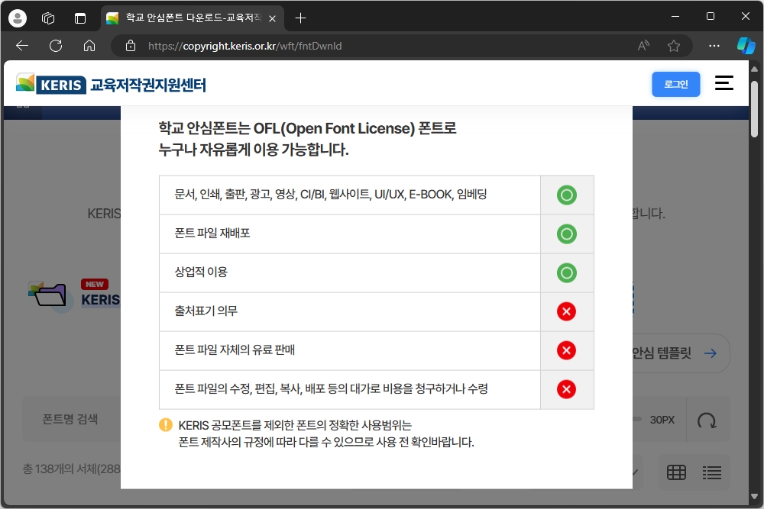
Task: Click the address bar URL
Action: click(245, 46)
